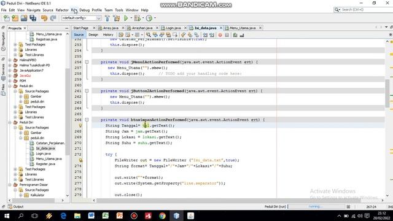Stop the running task with status bar button
This screenshot has height=221, width=393.
pos(348,206)
